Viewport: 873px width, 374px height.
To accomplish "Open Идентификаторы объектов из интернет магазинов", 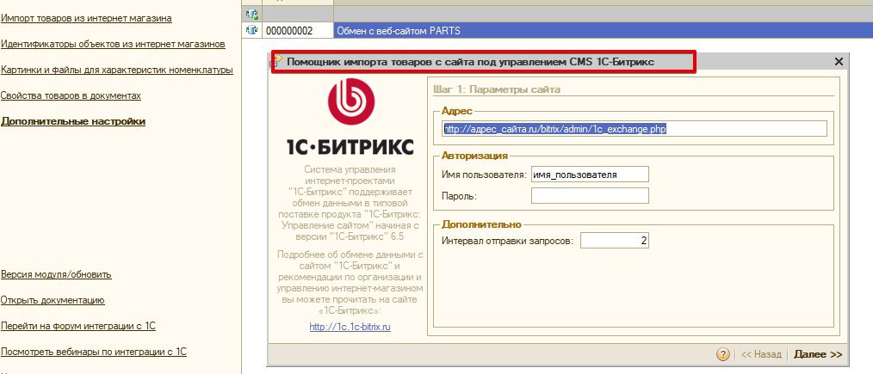I will [x=113, y=44].
